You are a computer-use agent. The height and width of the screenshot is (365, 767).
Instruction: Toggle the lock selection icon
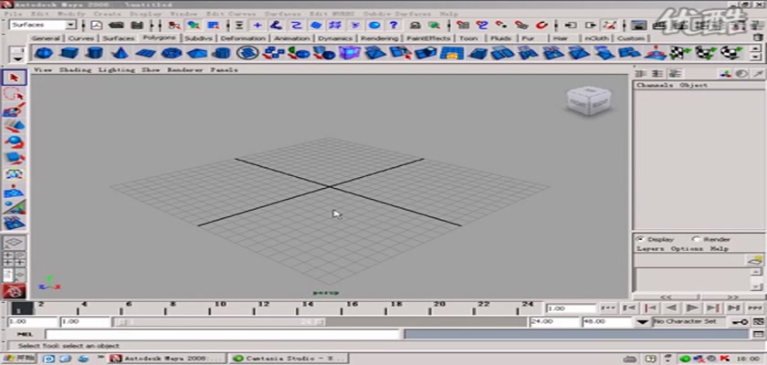click(415, 25)
